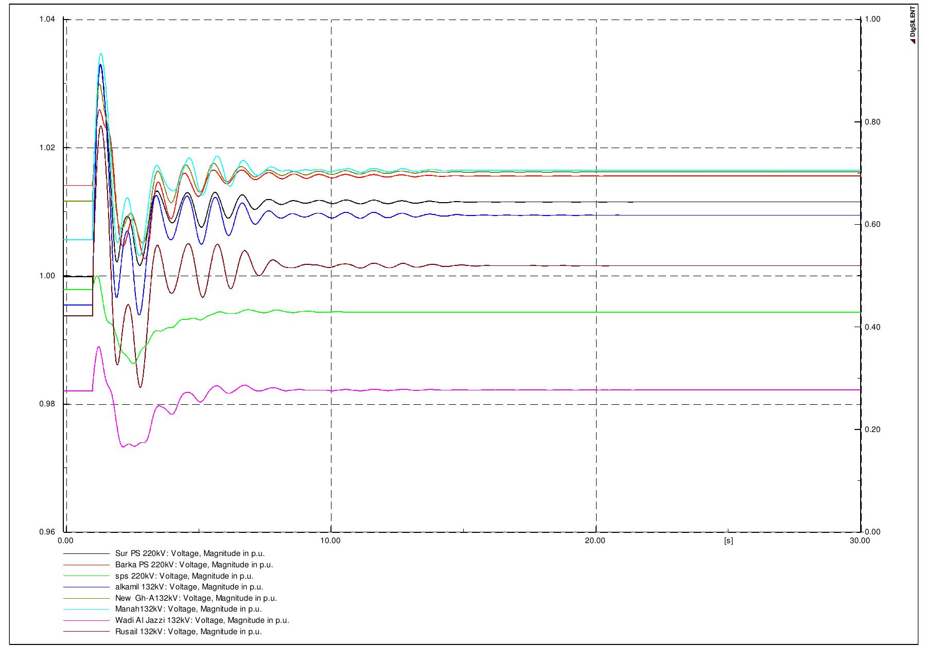
Task: Click the black Sur PS legend line swatch
Action: (86, 554)
